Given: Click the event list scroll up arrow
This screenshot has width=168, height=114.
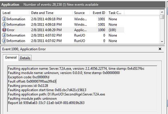Looking at the screenshot, I should click(x=162, y=12).
